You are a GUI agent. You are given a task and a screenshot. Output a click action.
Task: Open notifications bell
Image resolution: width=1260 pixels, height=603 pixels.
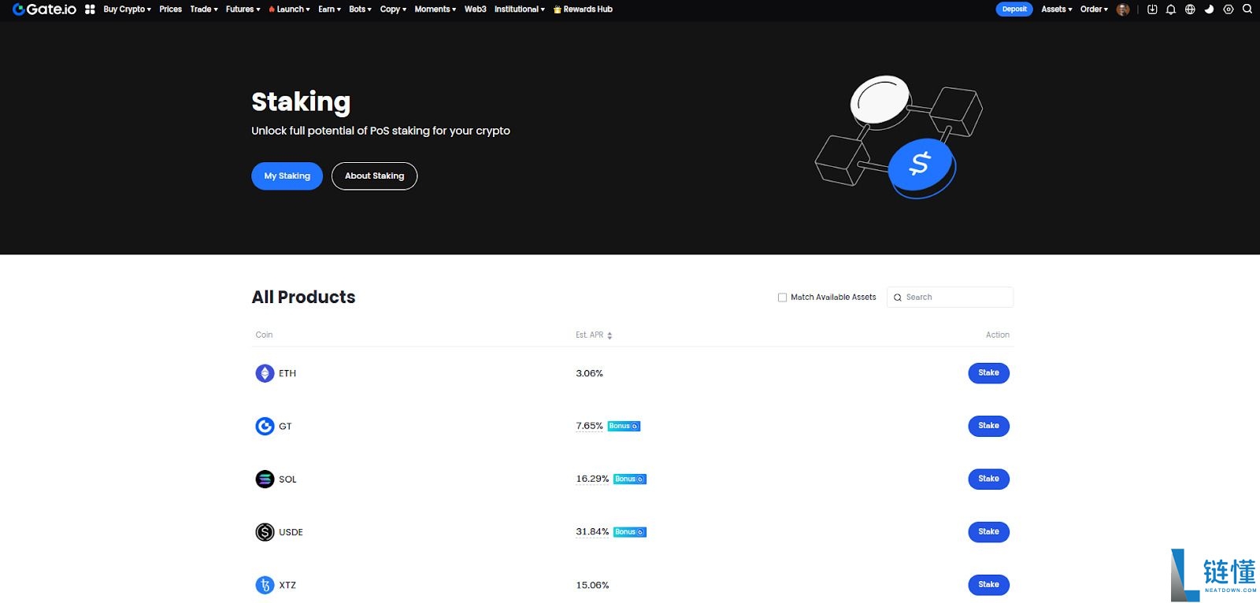click(x=1171, y=9)
